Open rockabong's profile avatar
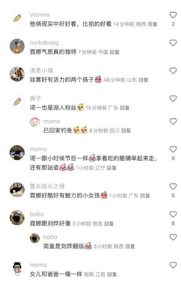 tap(17, 46)
